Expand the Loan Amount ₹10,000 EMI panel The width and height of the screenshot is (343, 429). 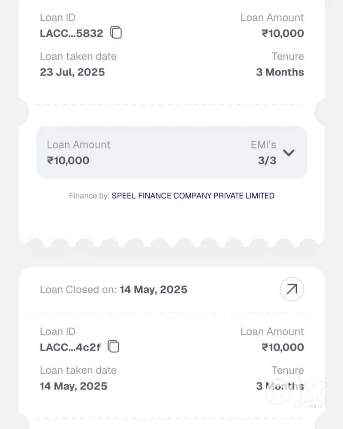point(172,152)
